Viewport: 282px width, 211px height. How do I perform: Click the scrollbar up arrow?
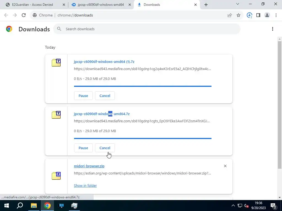tap(280, 39)
